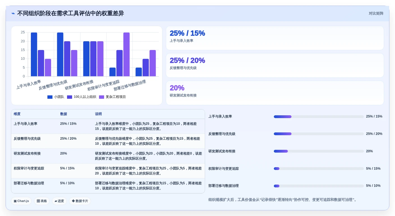Click 研发测试发布衔接 in the table's 维度 column

(27, 153)
